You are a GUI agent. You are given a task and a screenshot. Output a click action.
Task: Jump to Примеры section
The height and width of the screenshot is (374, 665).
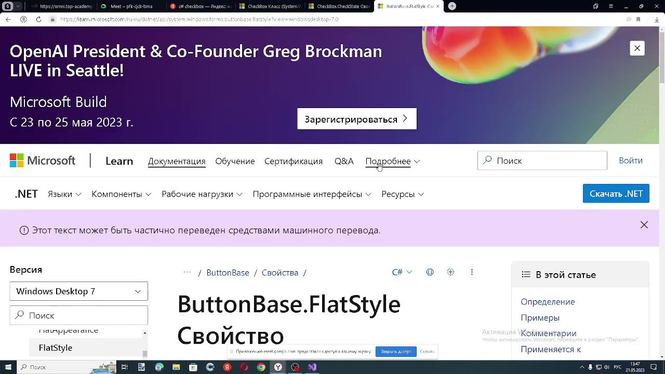click(x=540, y=317)
